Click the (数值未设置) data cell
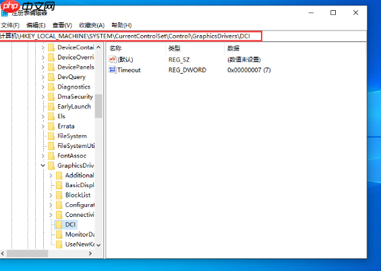This screenshot has width=381, height=271. 244,59
